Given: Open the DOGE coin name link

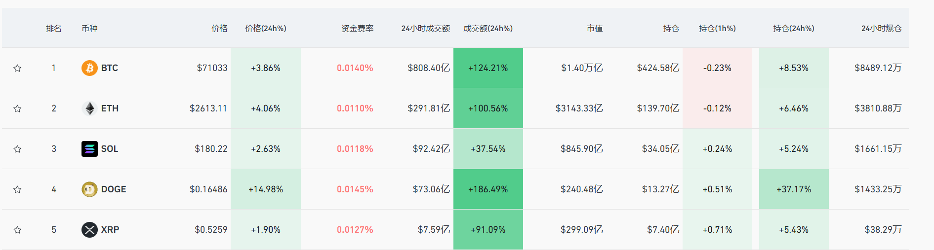Looking at the screenshot, I should click(114, 189).
